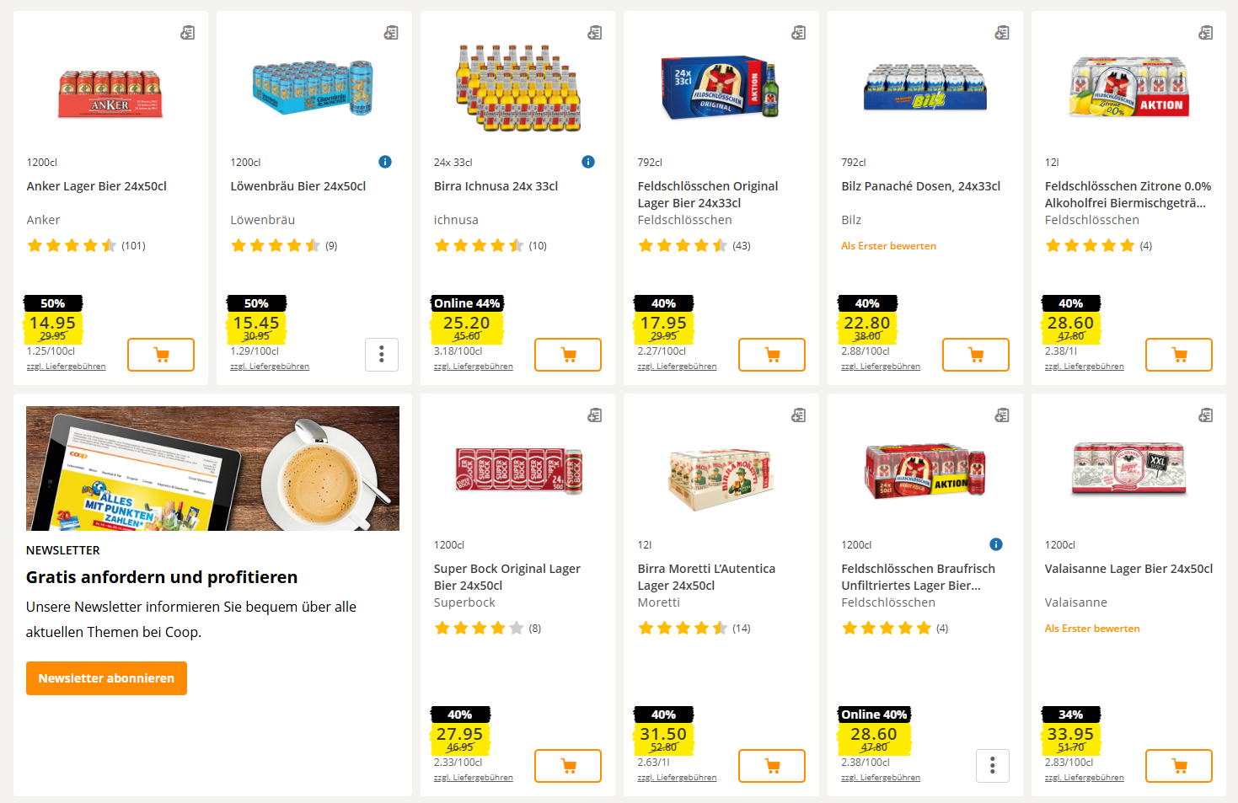Show info for Löwenbräu Bier
This screenshot has height=803, width=1238.
tap(385, 162)
